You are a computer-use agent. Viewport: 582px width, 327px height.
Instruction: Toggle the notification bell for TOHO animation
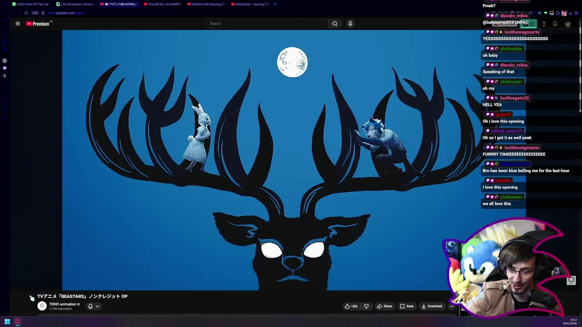pyautogui.click(x=90, y=306)
